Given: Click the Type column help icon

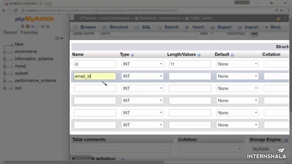Looking at the screenshot, I should 132,55.
